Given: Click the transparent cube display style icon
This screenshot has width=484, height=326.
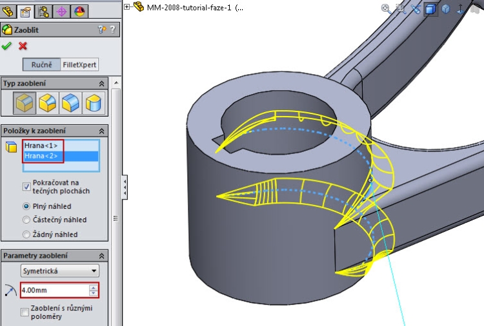Looking at the screenshot, I should click(445, 8).
